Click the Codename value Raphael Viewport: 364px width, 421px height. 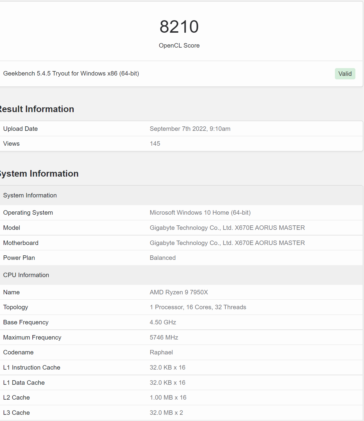coord(161,352)
